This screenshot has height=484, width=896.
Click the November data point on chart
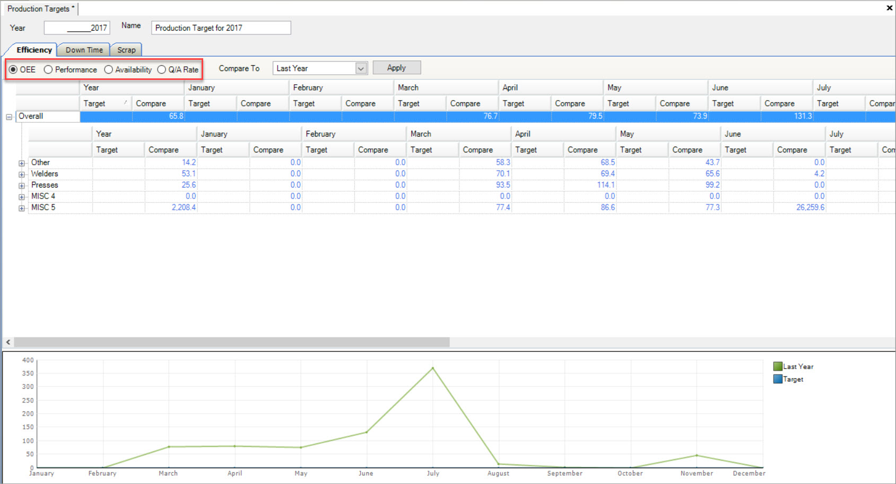pyautogui.click(x=697, y=455)
